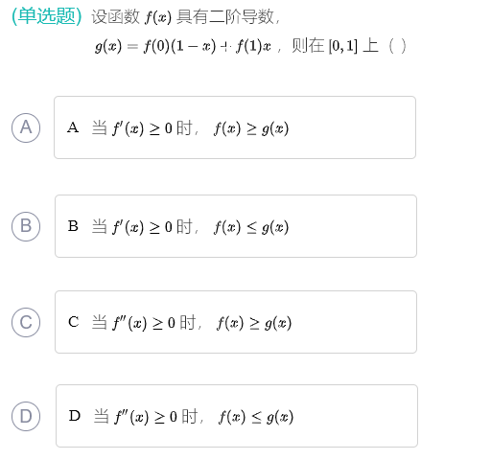Click condition 当 f′(x) ≥ 0 时 in option A
The width and height of the screenshot is (491, 460).
tap(143, 128)
